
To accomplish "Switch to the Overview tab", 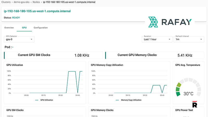I will pos(9,28).
